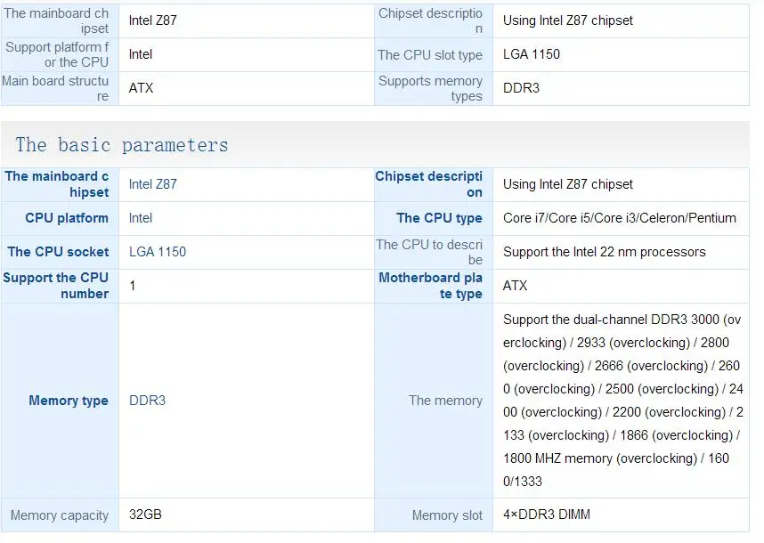Open the bold 'Memory type' label
764x543 pixels.
pyautogui.click(x=69, y=401)
